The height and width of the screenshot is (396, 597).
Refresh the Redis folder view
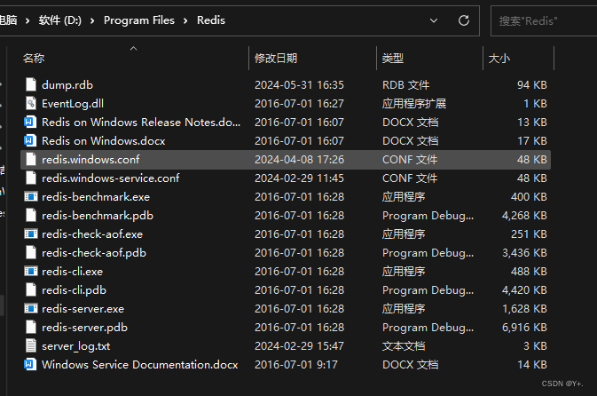click(x=464, y=20)
